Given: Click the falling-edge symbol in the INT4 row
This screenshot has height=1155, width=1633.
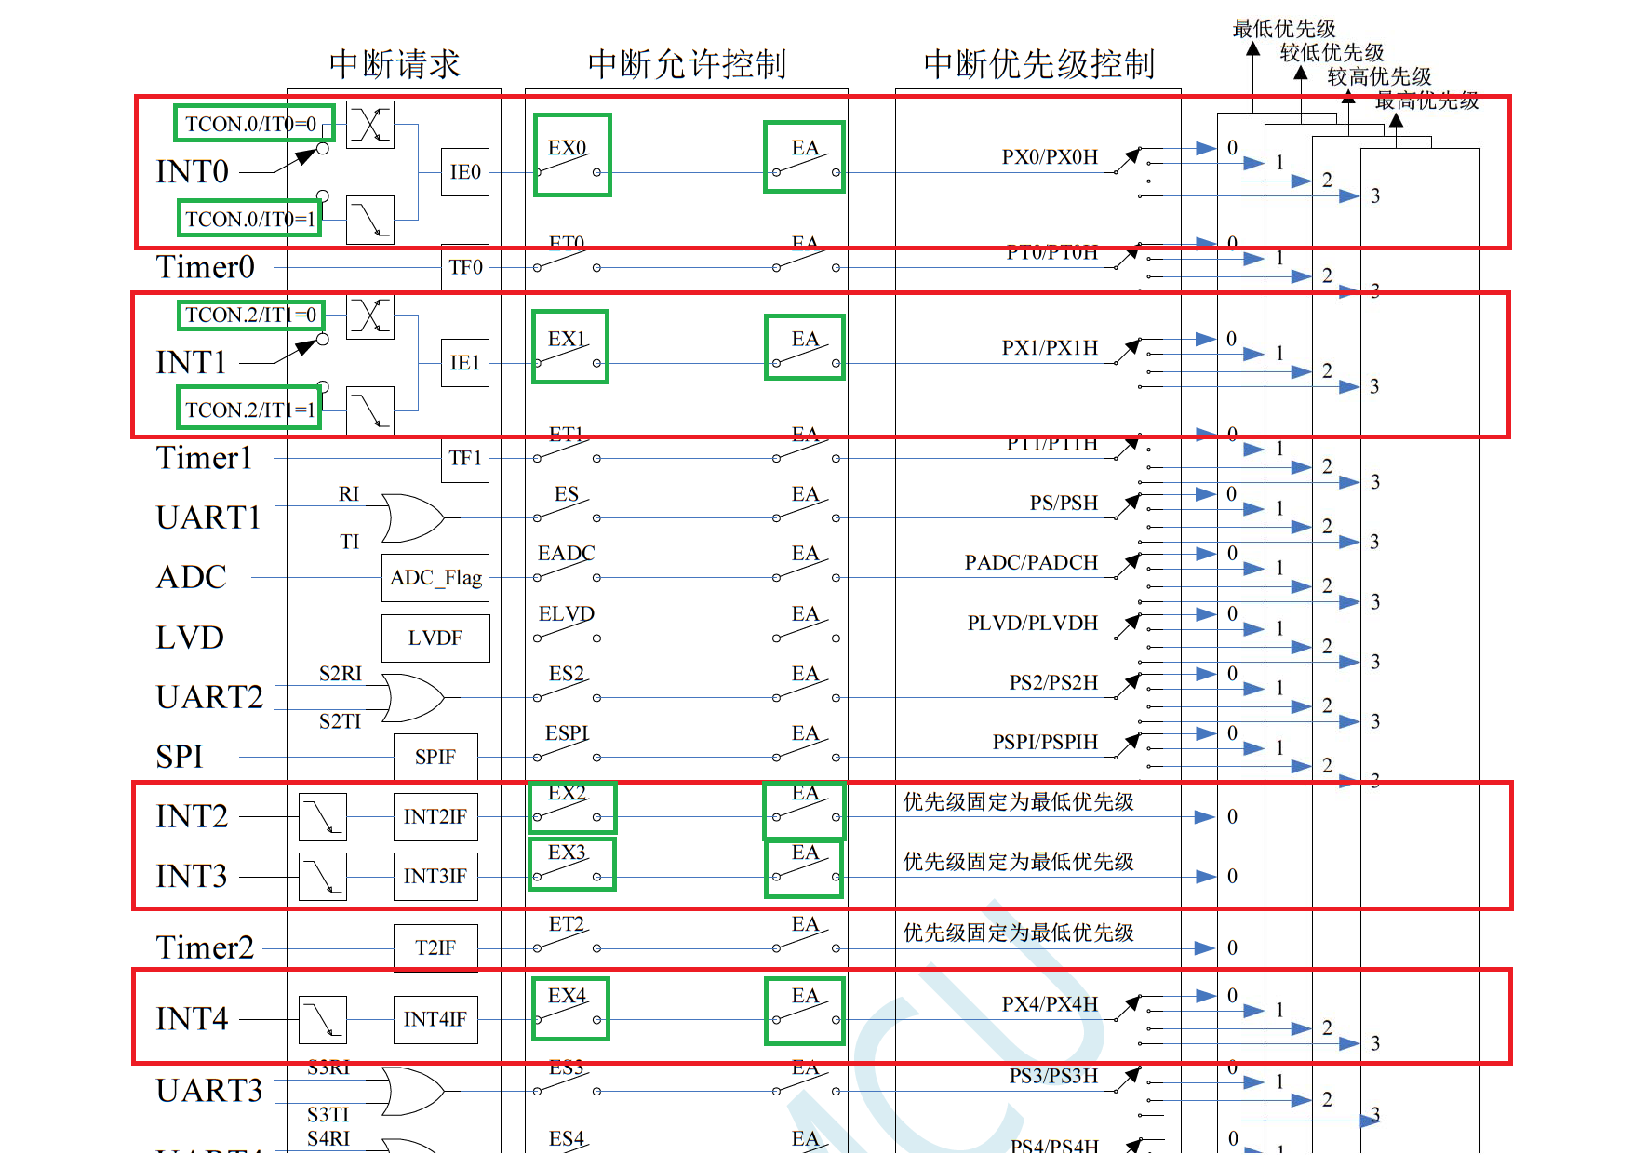Looking at the screenshot, I should [323, 1020].
